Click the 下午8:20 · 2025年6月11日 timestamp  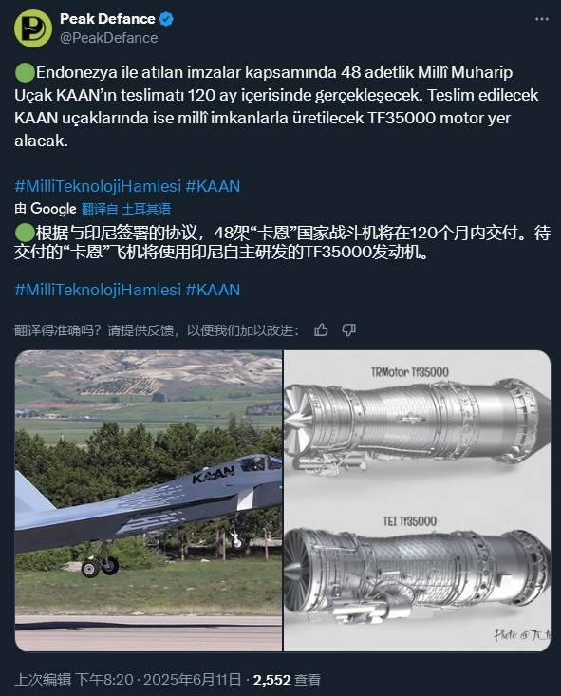click(159, 680)
